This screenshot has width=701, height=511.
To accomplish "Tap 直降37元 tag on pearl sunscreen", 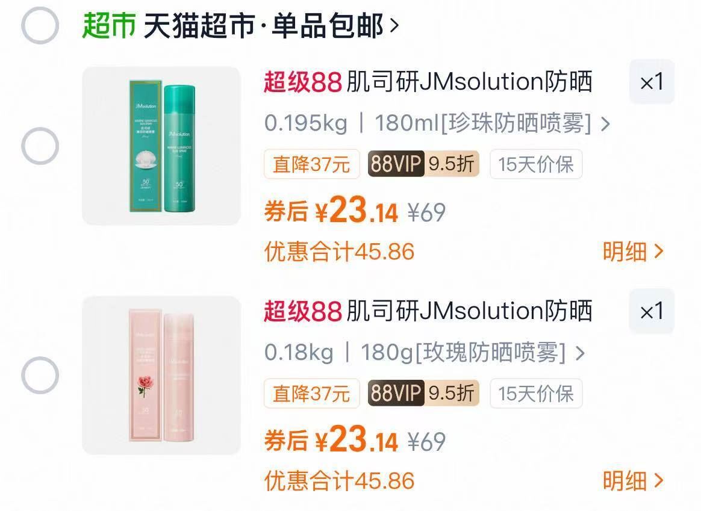I will coord(311,164).
